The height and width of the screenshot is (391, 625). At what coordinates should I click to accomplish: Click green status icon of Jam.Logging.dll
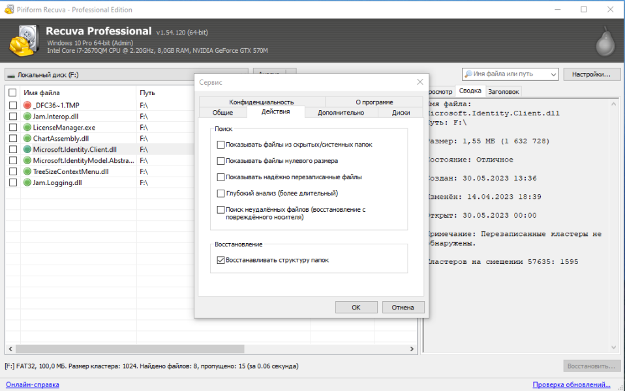tap(27, 182)
